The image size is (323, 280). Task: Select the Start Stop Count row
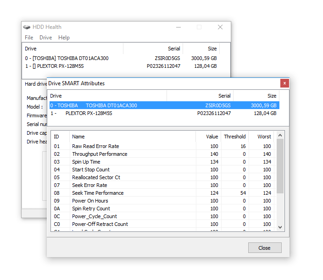tap(163, 170)
